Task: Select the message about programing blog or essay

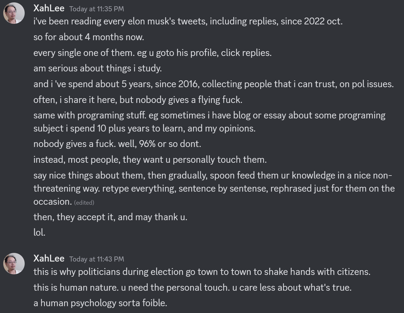Action: (209, 115)
